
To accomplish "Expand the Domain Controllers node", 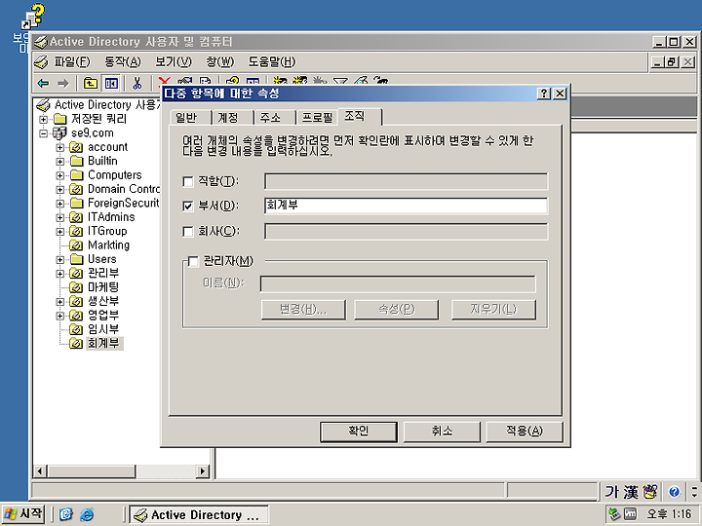I will click(x=60, y=189).
